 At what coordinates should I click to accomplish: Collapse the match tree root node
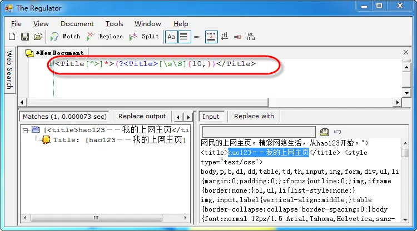tap(25, 130)
